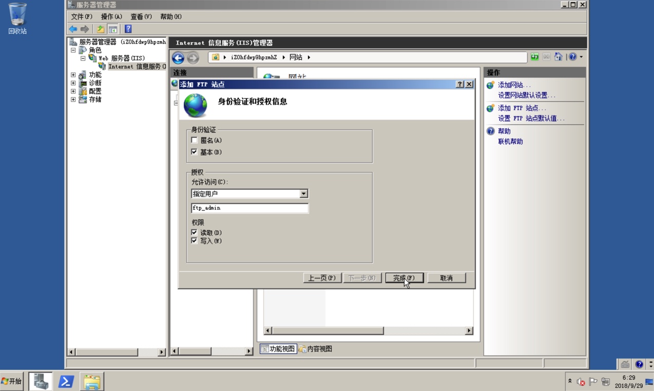
Task: Click the 上一页(P) previous button
Action: 321,278
